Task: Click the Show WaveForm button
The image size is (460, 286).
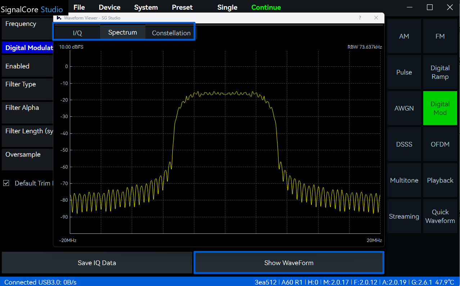Action: click(x=289, y=263)
